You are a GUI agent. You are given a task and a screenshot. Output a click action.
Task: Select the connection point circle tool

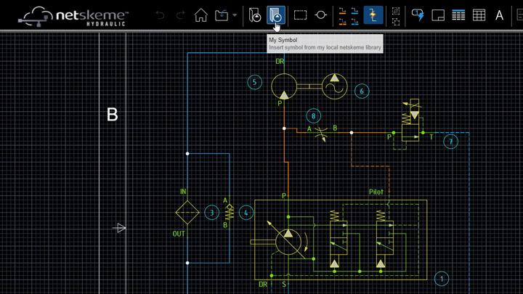(321, 15)
